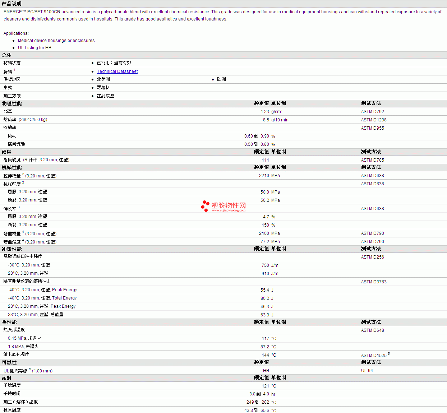Select the '弯曲模量' row label
The width and height of the screenshot is (447, 413).
tap(12, 234)
